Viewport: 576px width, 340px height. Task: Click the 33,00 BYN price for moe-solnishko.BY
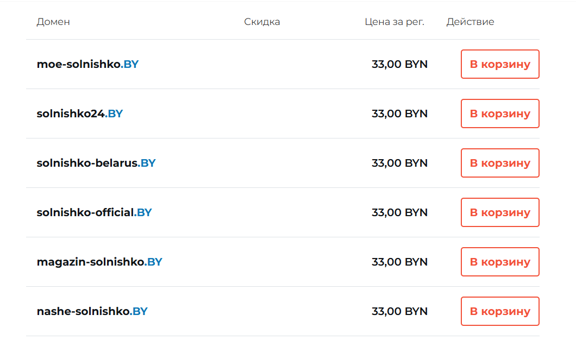click(399, 64)
